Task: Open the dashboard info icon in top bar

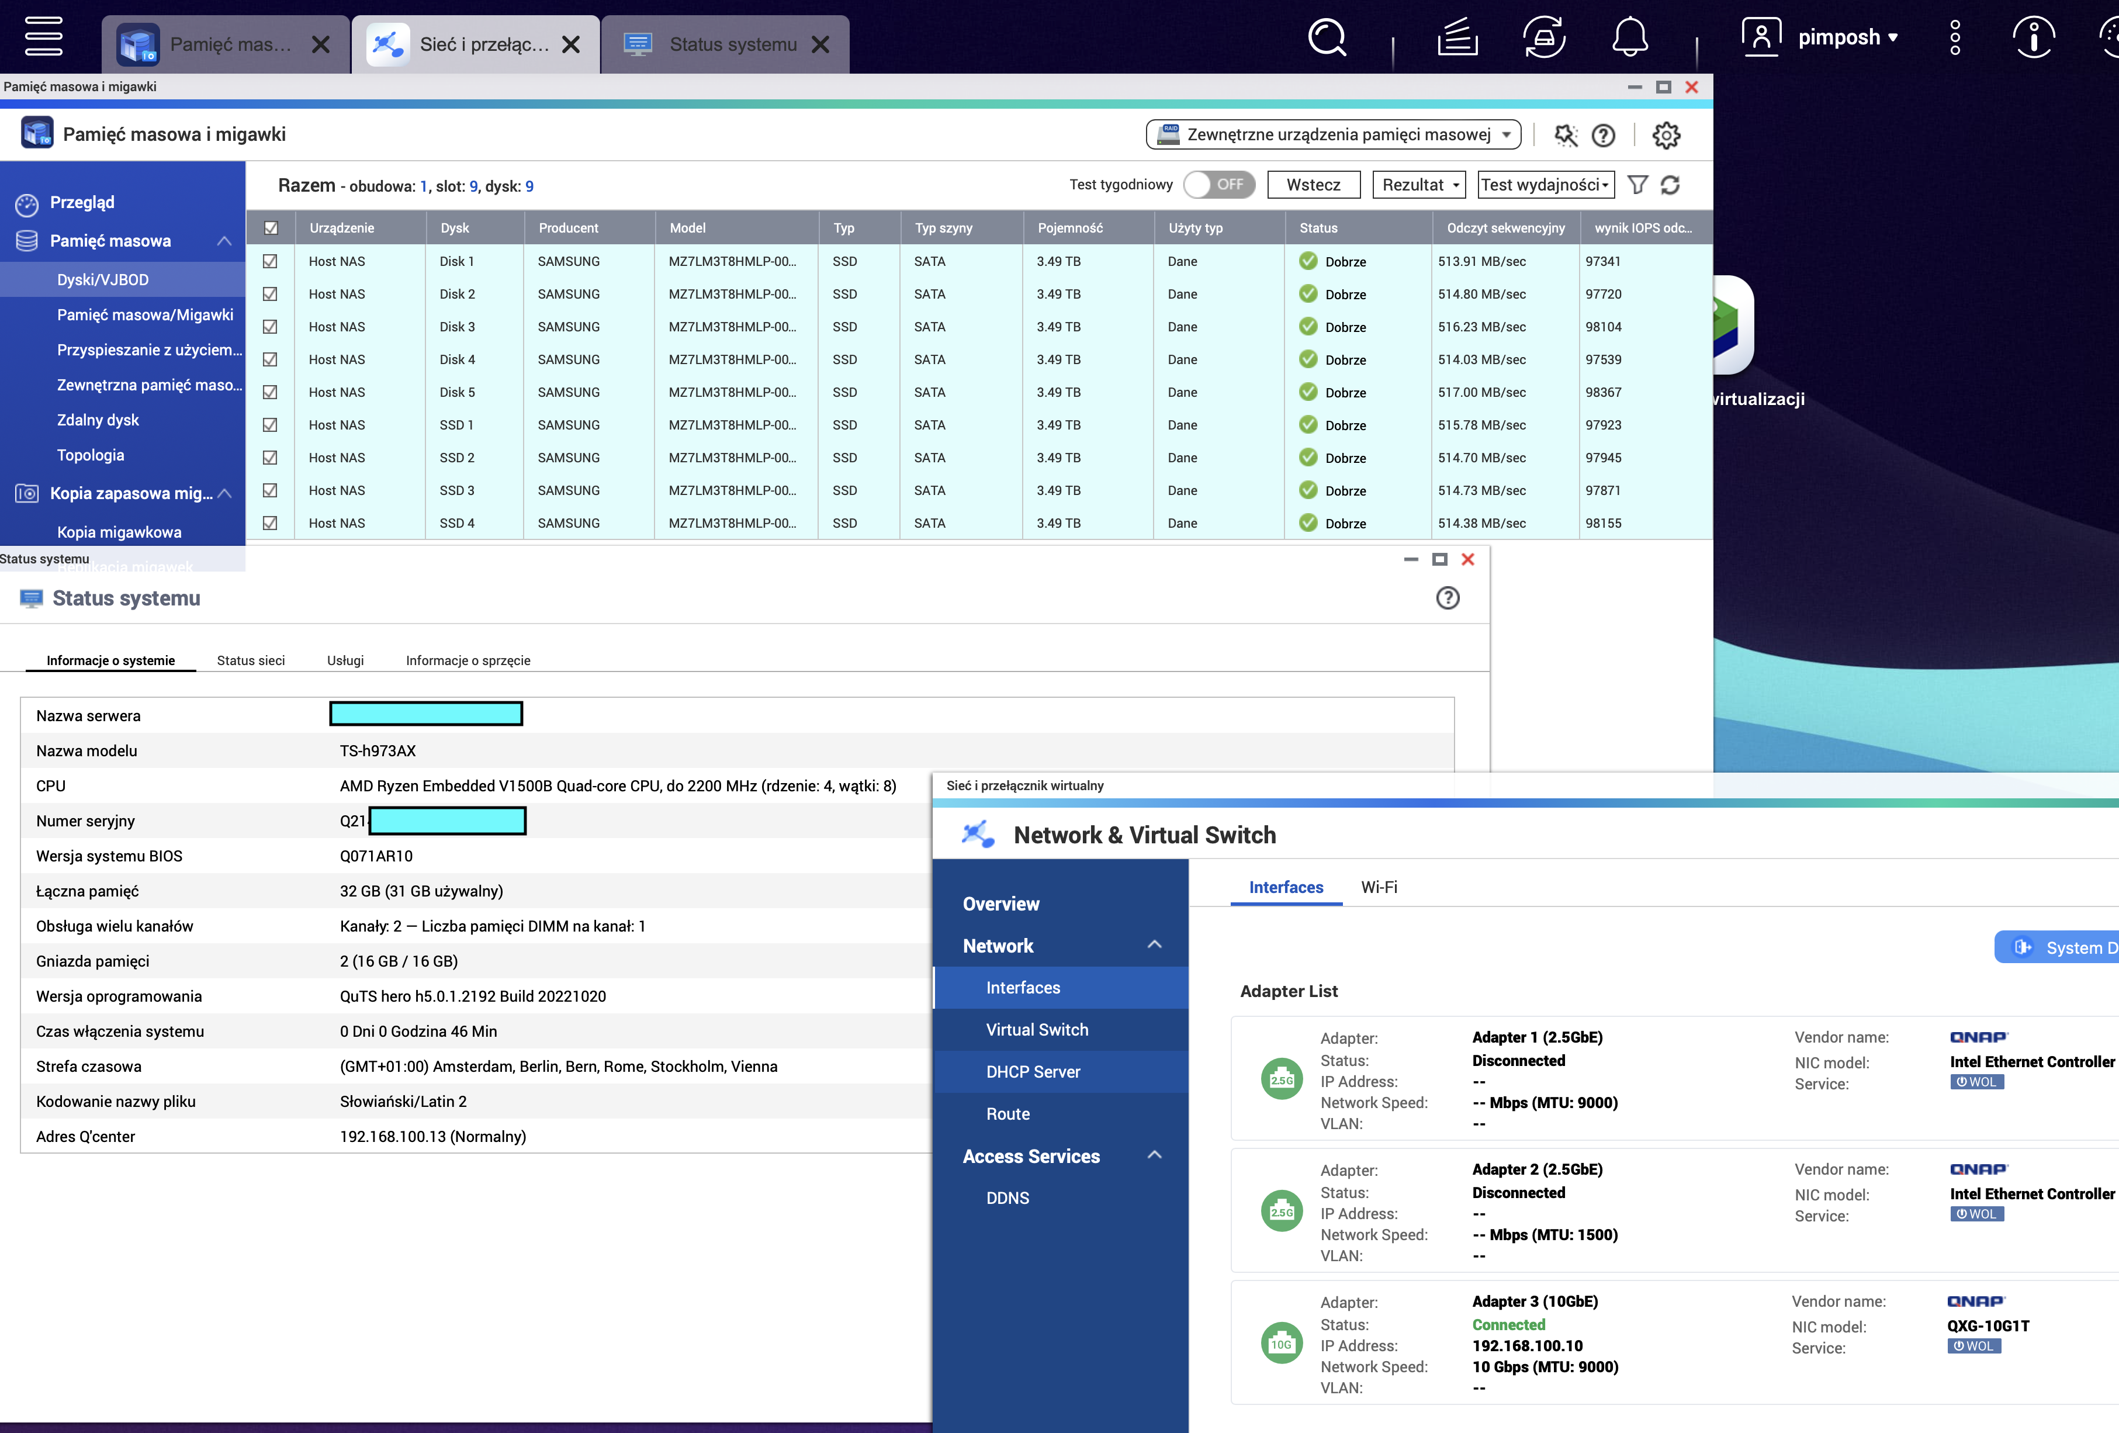Action: coord(2033,37)
